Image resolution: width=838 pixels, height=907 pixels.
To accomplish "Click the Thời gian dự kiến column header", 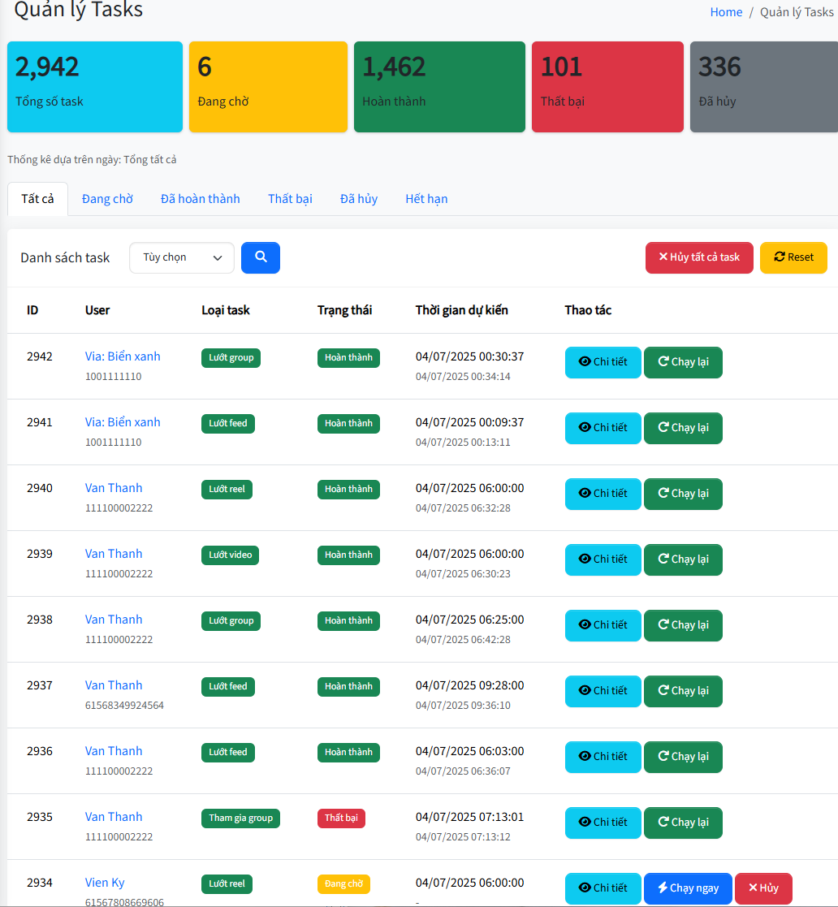I will click(x=461, y=310).
